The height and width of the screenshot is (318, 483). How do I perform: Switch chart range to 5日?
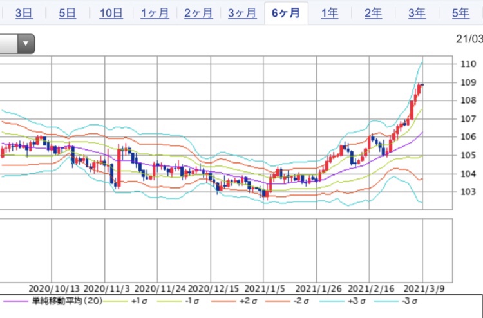pyautogui.click(x=68, y=14)
